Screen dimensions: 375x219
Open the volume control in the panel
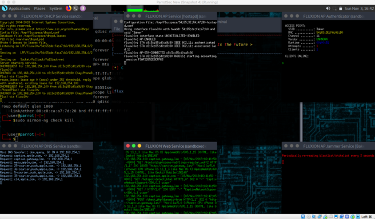328,9
